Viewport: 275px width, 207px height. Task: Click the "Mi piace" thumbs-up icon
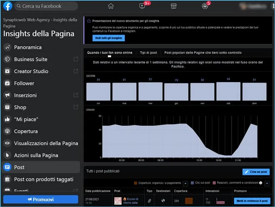[7, 119]
